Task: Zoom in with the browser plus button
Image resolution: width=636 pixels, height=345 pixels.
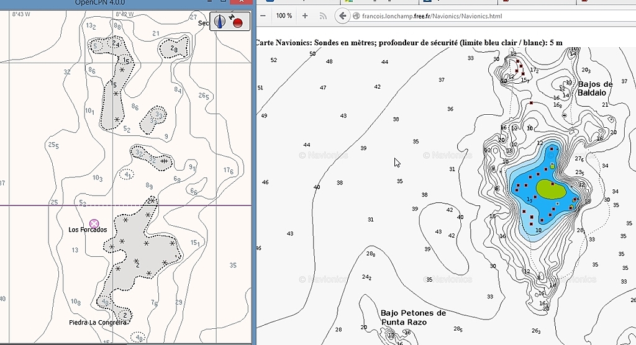Action: [x=305, y=16]
